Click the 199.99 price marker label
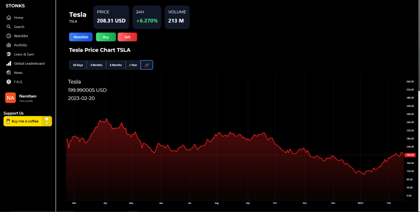This screenshot has width=420, height=212. click(x=410, y=155)
